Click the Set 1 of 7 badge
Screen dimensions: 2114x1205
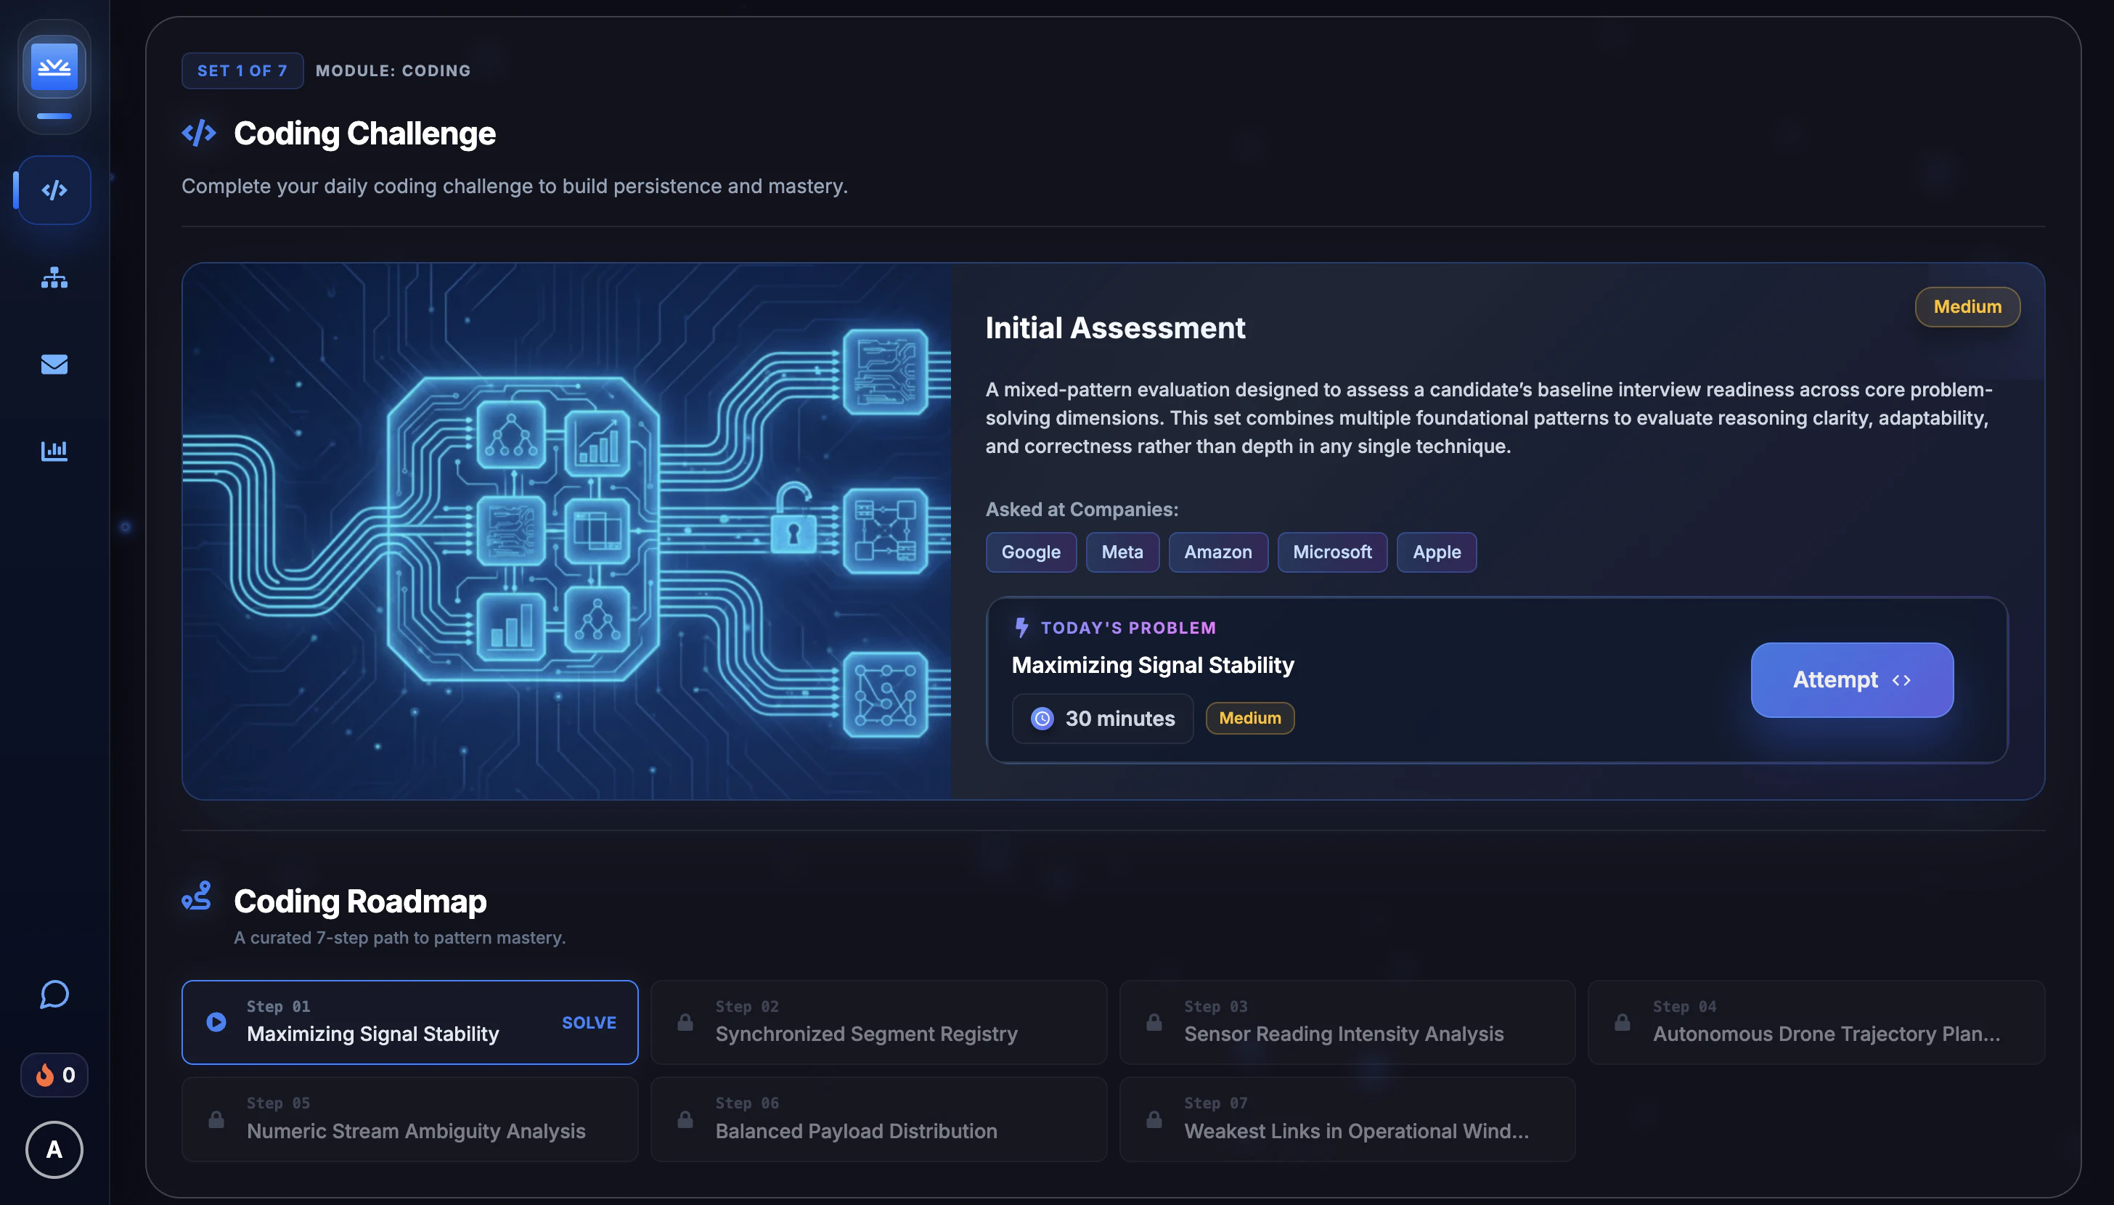pyautogui.click(x=242, y=70)
